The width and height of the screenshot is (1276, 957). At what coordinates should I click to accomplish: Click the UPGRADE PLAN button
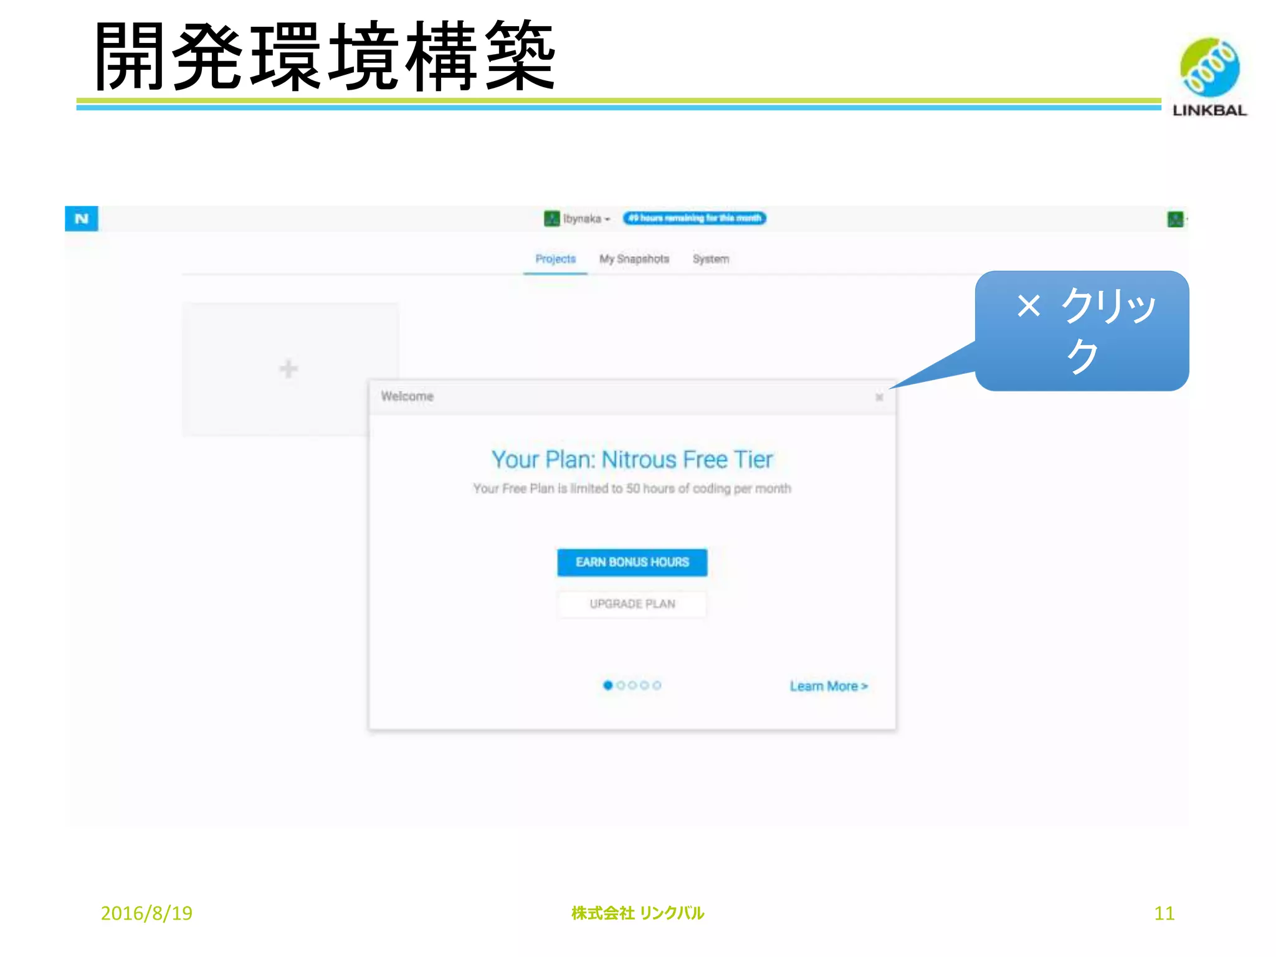(632, 604)
